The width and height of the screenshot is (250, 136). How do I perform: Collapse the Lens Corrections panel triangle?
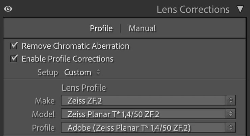pos(240,9)
